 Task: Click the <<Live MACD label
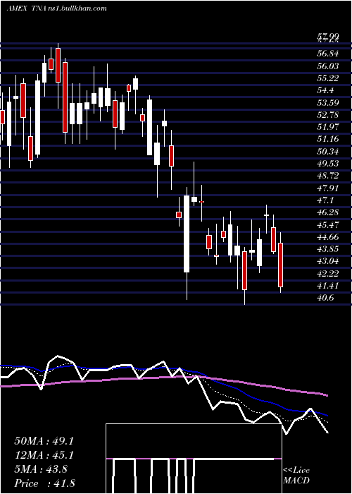(x=296, y=476)
